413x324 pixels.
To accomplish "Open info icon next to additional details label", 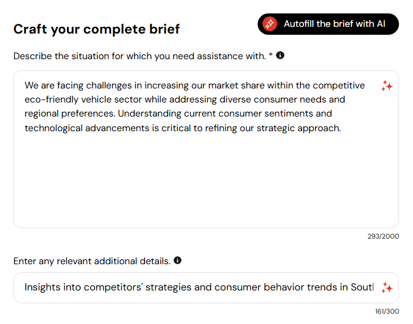I will point(177,261).
